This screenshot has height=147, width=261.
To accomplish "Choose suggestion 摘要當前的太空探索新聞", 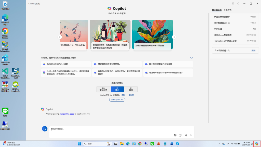I will click(117, 64).
